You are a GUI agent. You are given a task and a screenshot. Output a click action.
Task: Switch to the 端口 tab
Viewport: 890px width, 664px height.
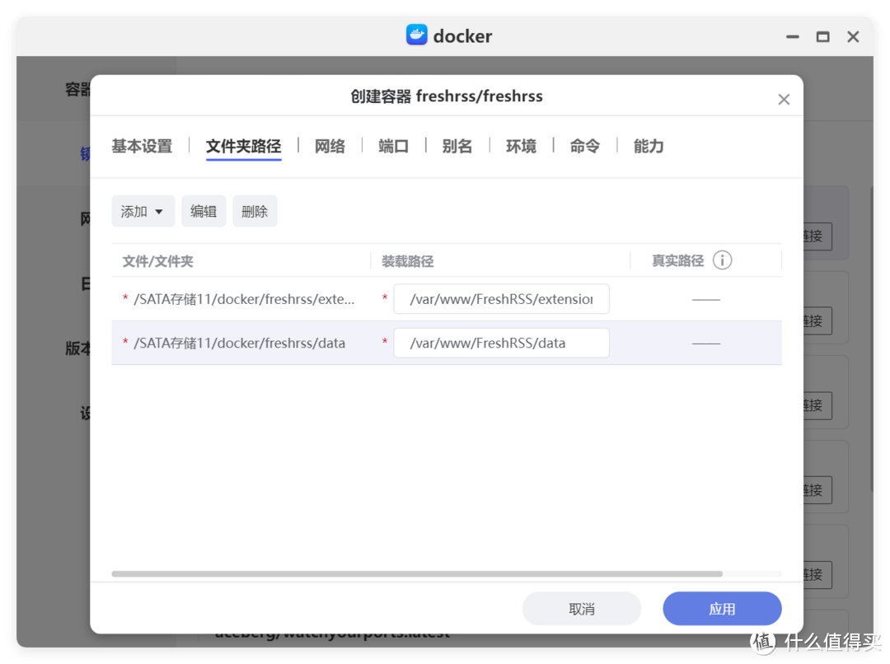tap(393, 146)
